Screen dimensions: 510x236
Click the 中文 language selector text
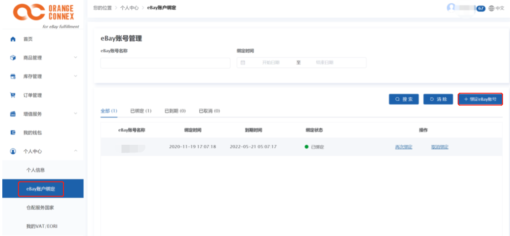click(500, 9)
